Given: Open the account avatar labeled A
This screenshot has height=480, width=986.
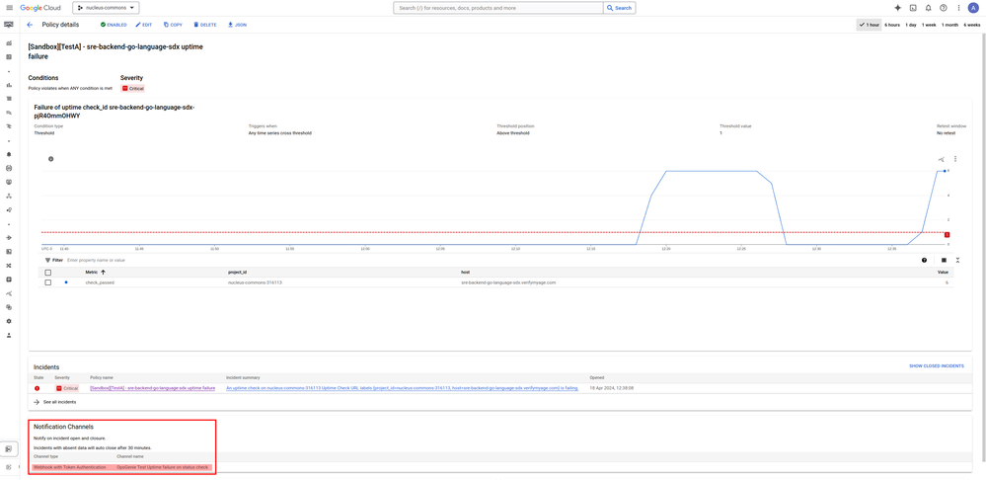Looking at the screenshot, I should (974, 8).
